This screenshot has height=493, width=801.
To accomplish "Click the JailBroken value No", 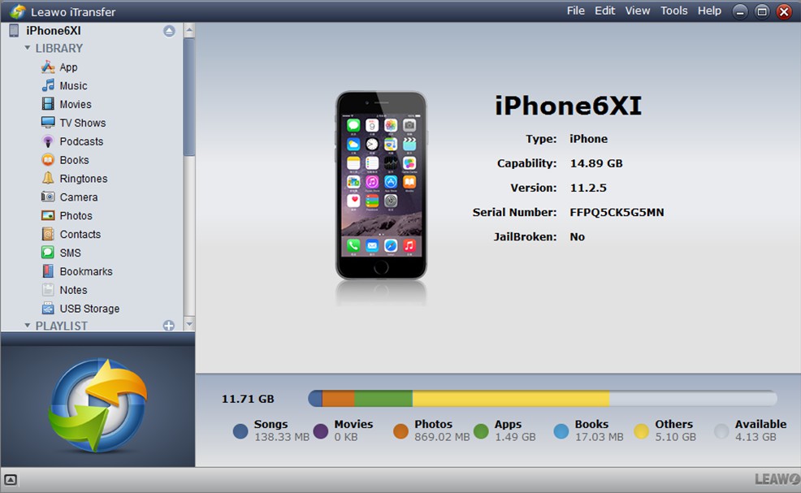I will [578, 236].
